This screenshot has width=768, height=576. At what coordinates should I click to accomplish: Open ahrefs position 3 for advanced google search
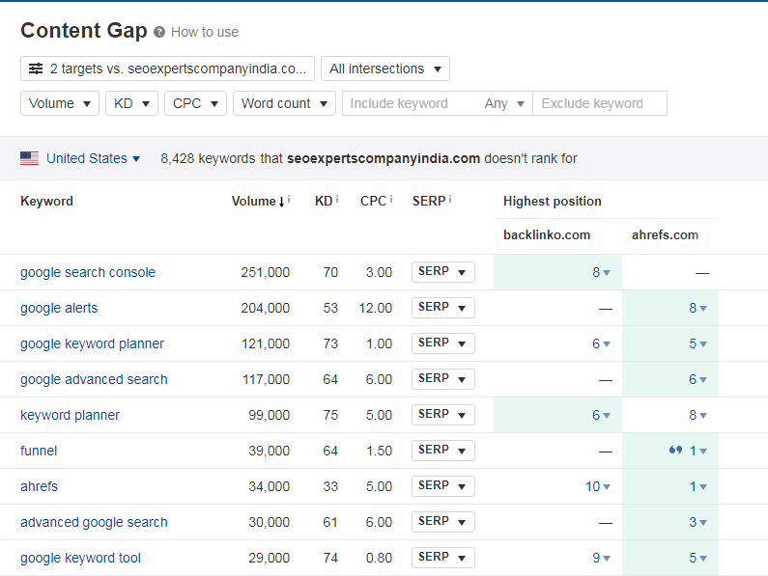[697, 522]
